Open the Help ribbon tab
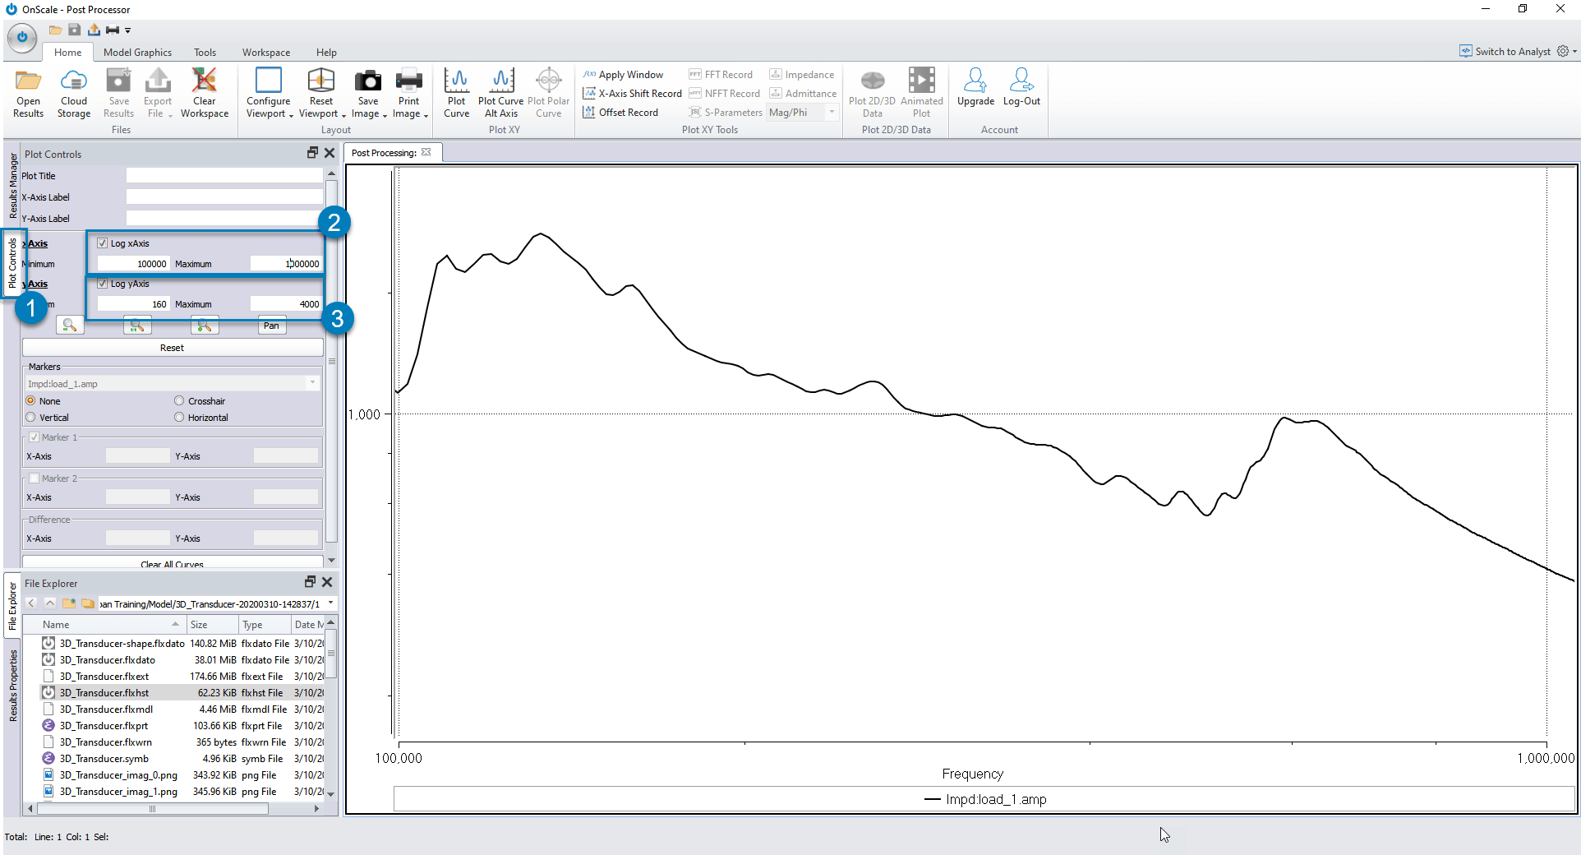Screen dimensions: 1581x855 [326, 53]
